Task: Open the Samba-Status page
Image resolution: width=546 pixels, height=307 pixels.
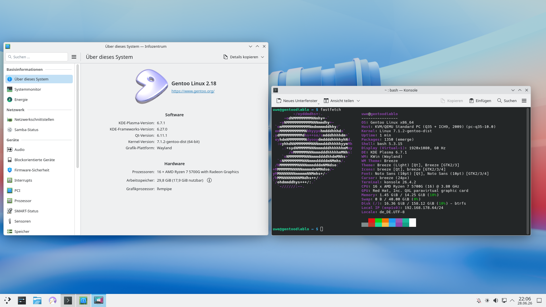Action: pos(39,130)
